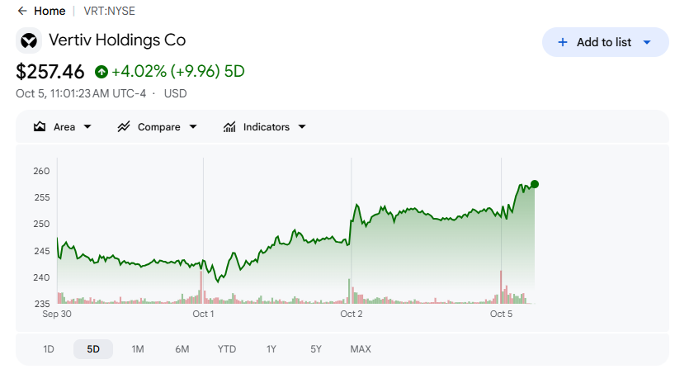Image resolution: width=675 pixels, height=369 pixels.
Task: Switch to the 6M time range
Action: (182, 348)
